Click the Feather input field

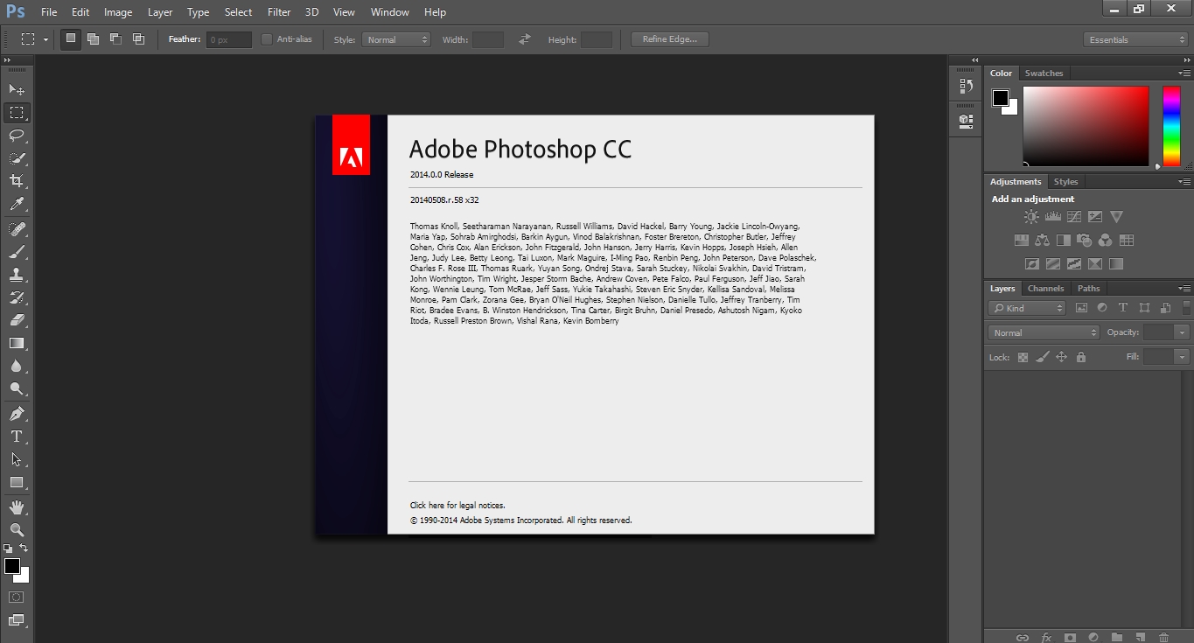point(229,39)
